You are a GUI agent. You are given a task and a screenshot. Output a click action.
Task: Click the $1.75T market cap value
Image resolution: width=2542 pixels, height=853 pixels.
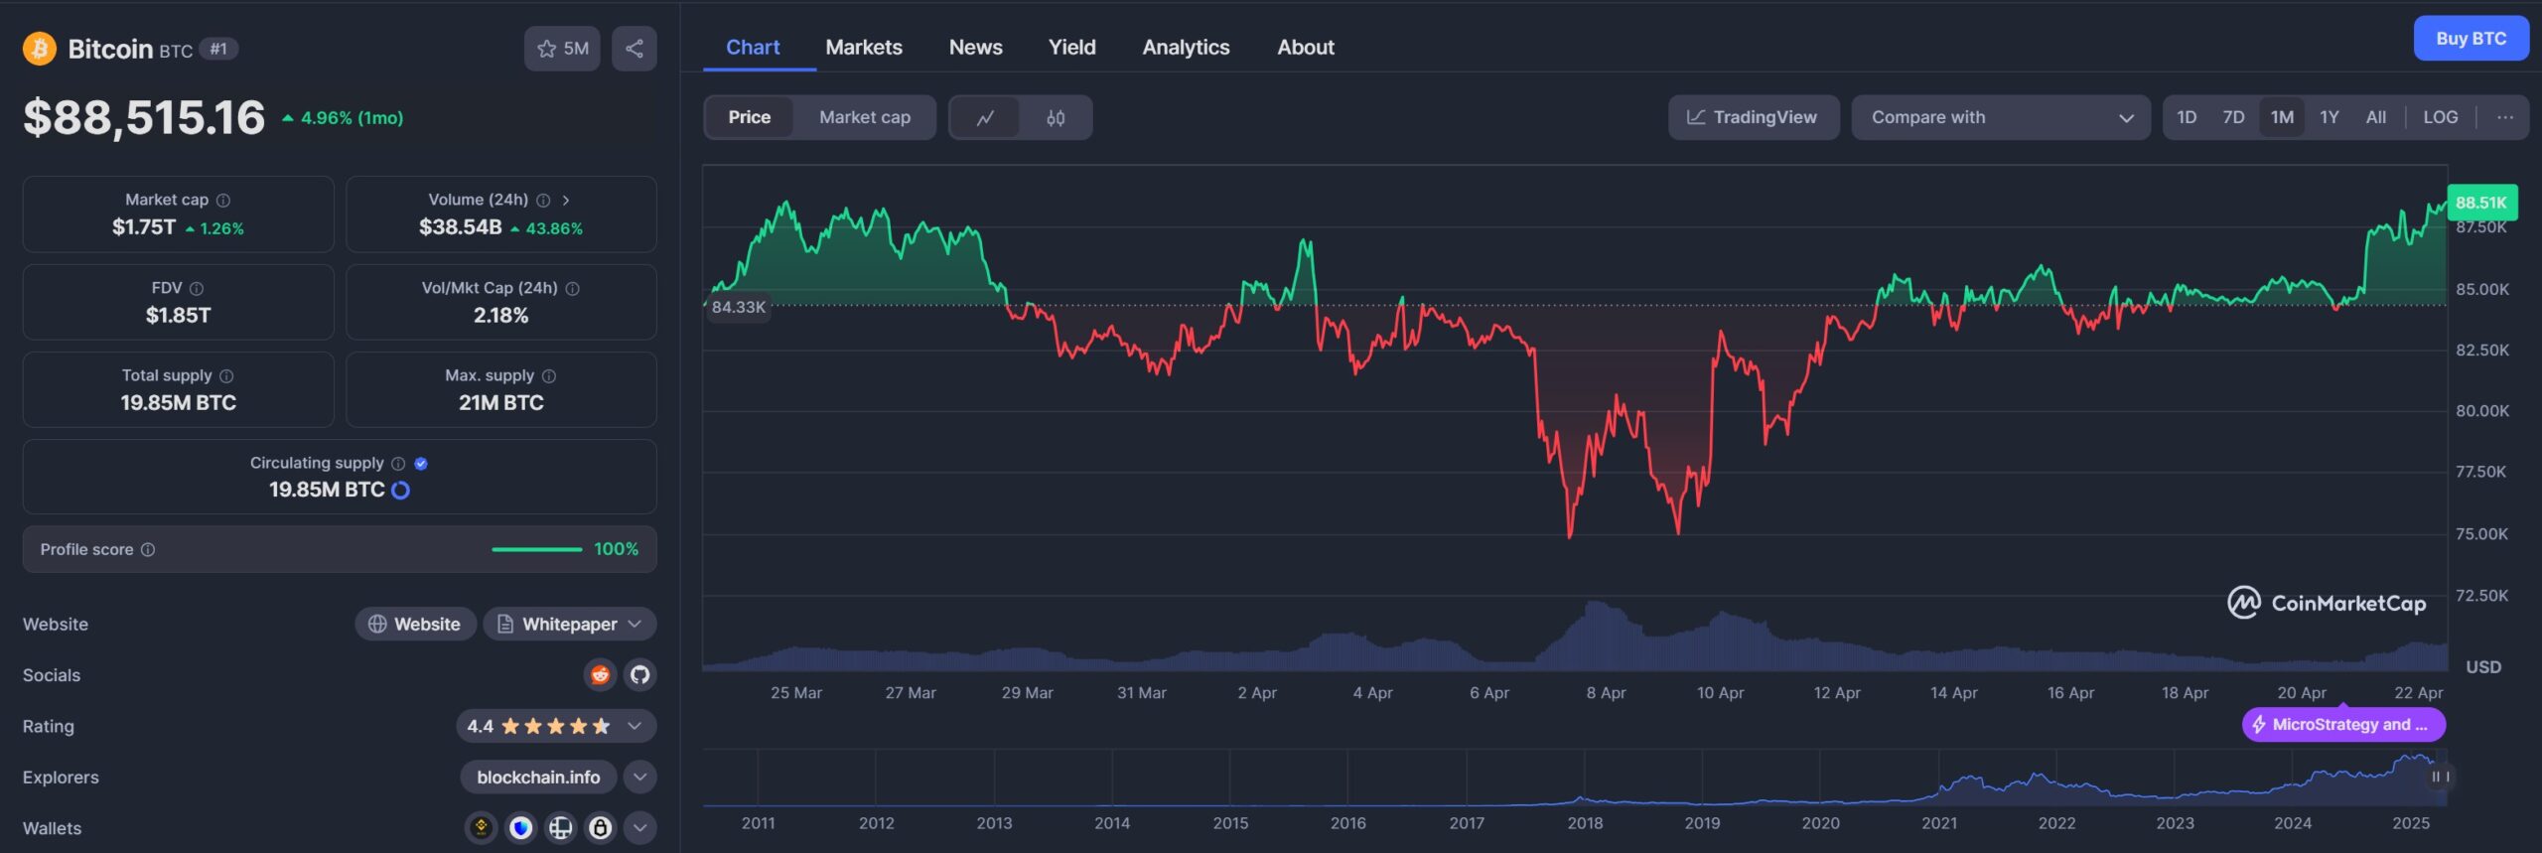(x=144, y=227)
